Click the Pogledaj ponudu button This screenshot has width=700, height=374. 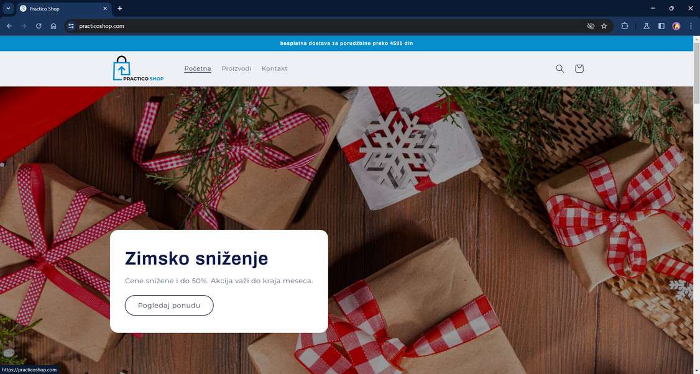point(169,305)
